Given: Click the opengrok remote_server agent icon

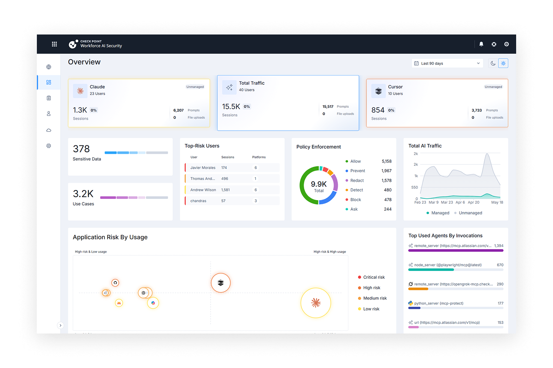Looking at the screenshot, I should (x=411, y=284).
